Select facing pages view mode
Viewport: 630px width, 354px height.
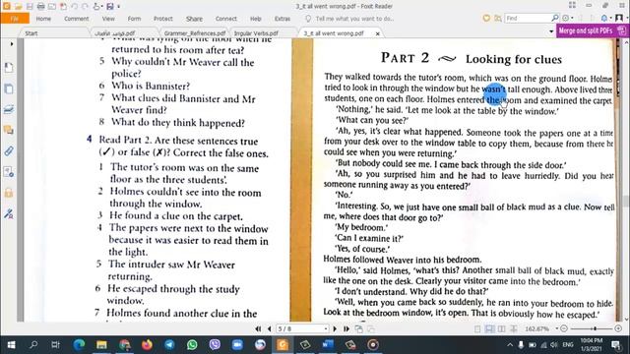pos(502,328)
